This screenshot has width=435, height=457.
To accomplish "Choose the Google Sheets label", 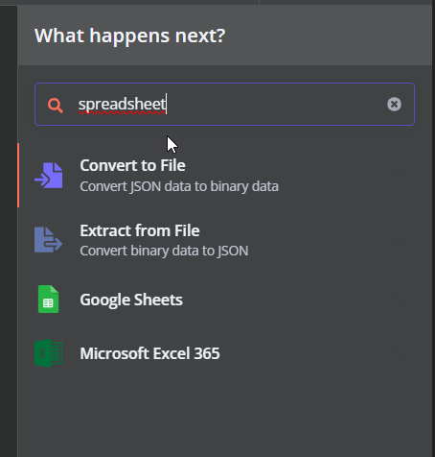I will [x=131, y=300].
